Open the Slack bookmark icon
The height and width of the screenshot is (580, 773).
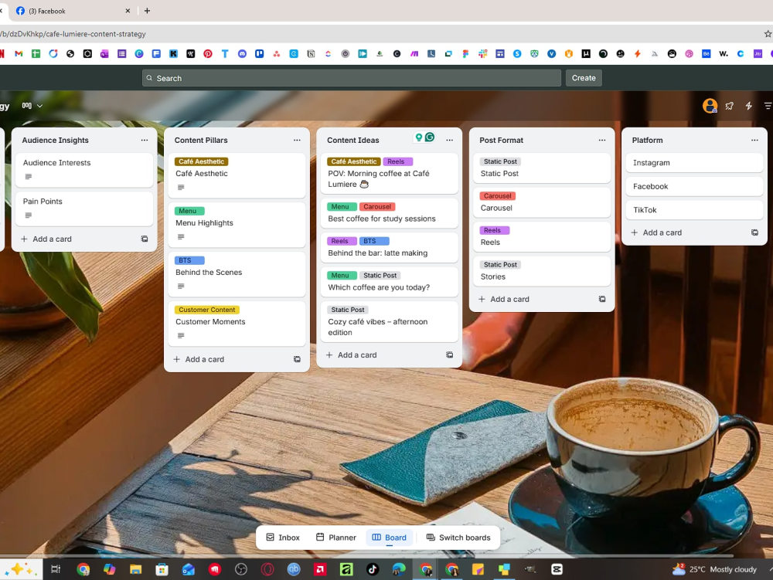[482, 53]
